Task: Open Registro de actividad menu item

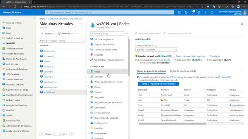Action: click(104, 44)
